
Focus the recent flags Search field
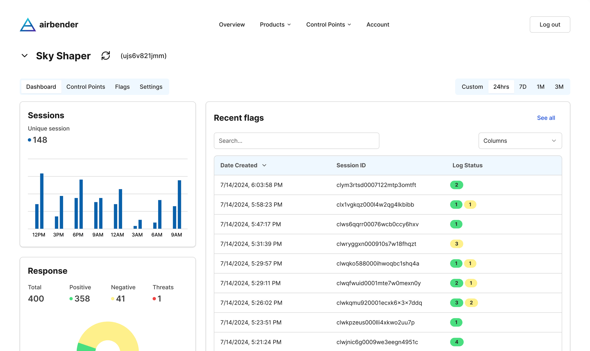pos(296,141)
